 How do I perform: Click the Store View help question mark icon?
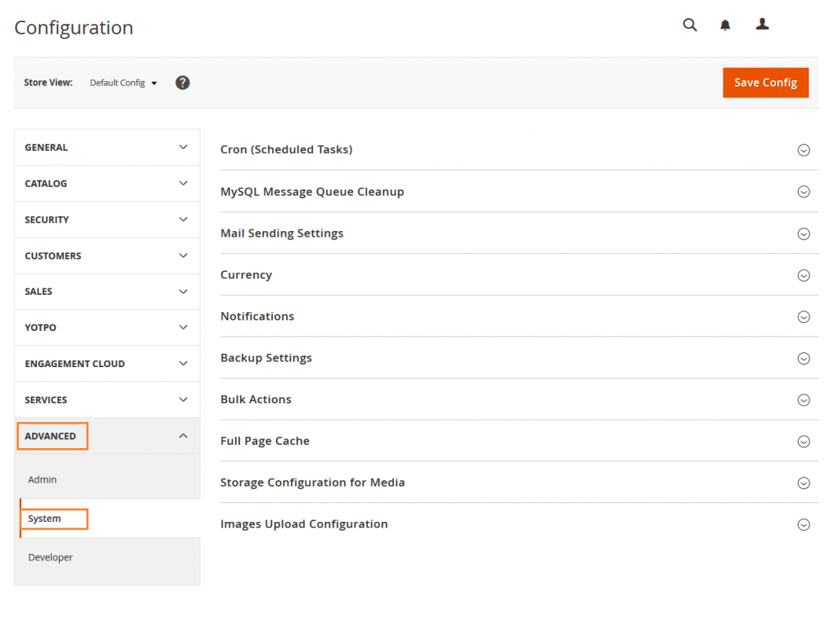(x=182, y=82)
